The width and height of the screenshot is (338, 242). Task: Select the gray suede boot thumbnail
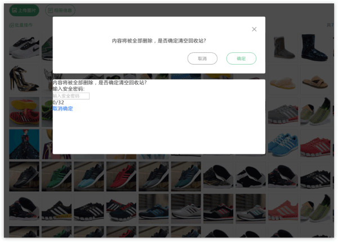click(x=283, y=47)
